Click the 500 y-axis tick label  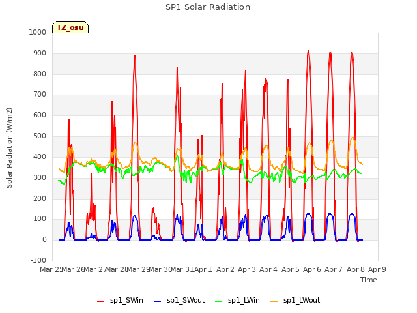click(40, 136)
